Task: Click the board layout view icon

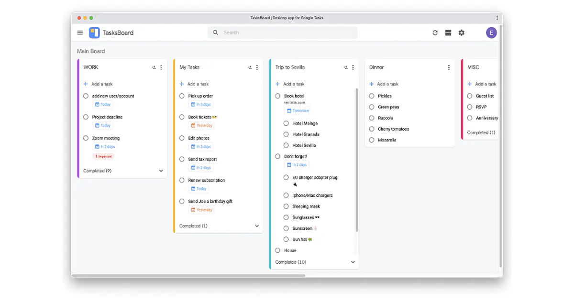Action: click(x=448, y=33)
